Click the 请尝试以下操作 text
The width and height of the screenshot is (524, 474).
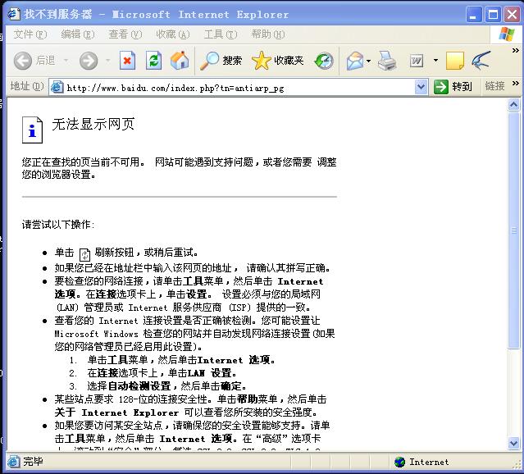click(58, 225)
